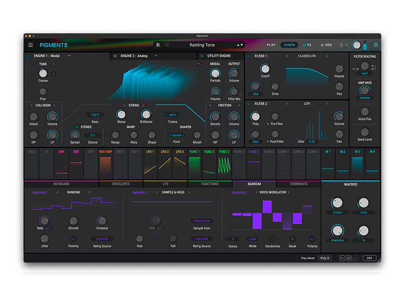The height and width of the screenshot is (303, 404).
Task: Click the sound design tips lightbulb icon
Action: click(341, 45)
